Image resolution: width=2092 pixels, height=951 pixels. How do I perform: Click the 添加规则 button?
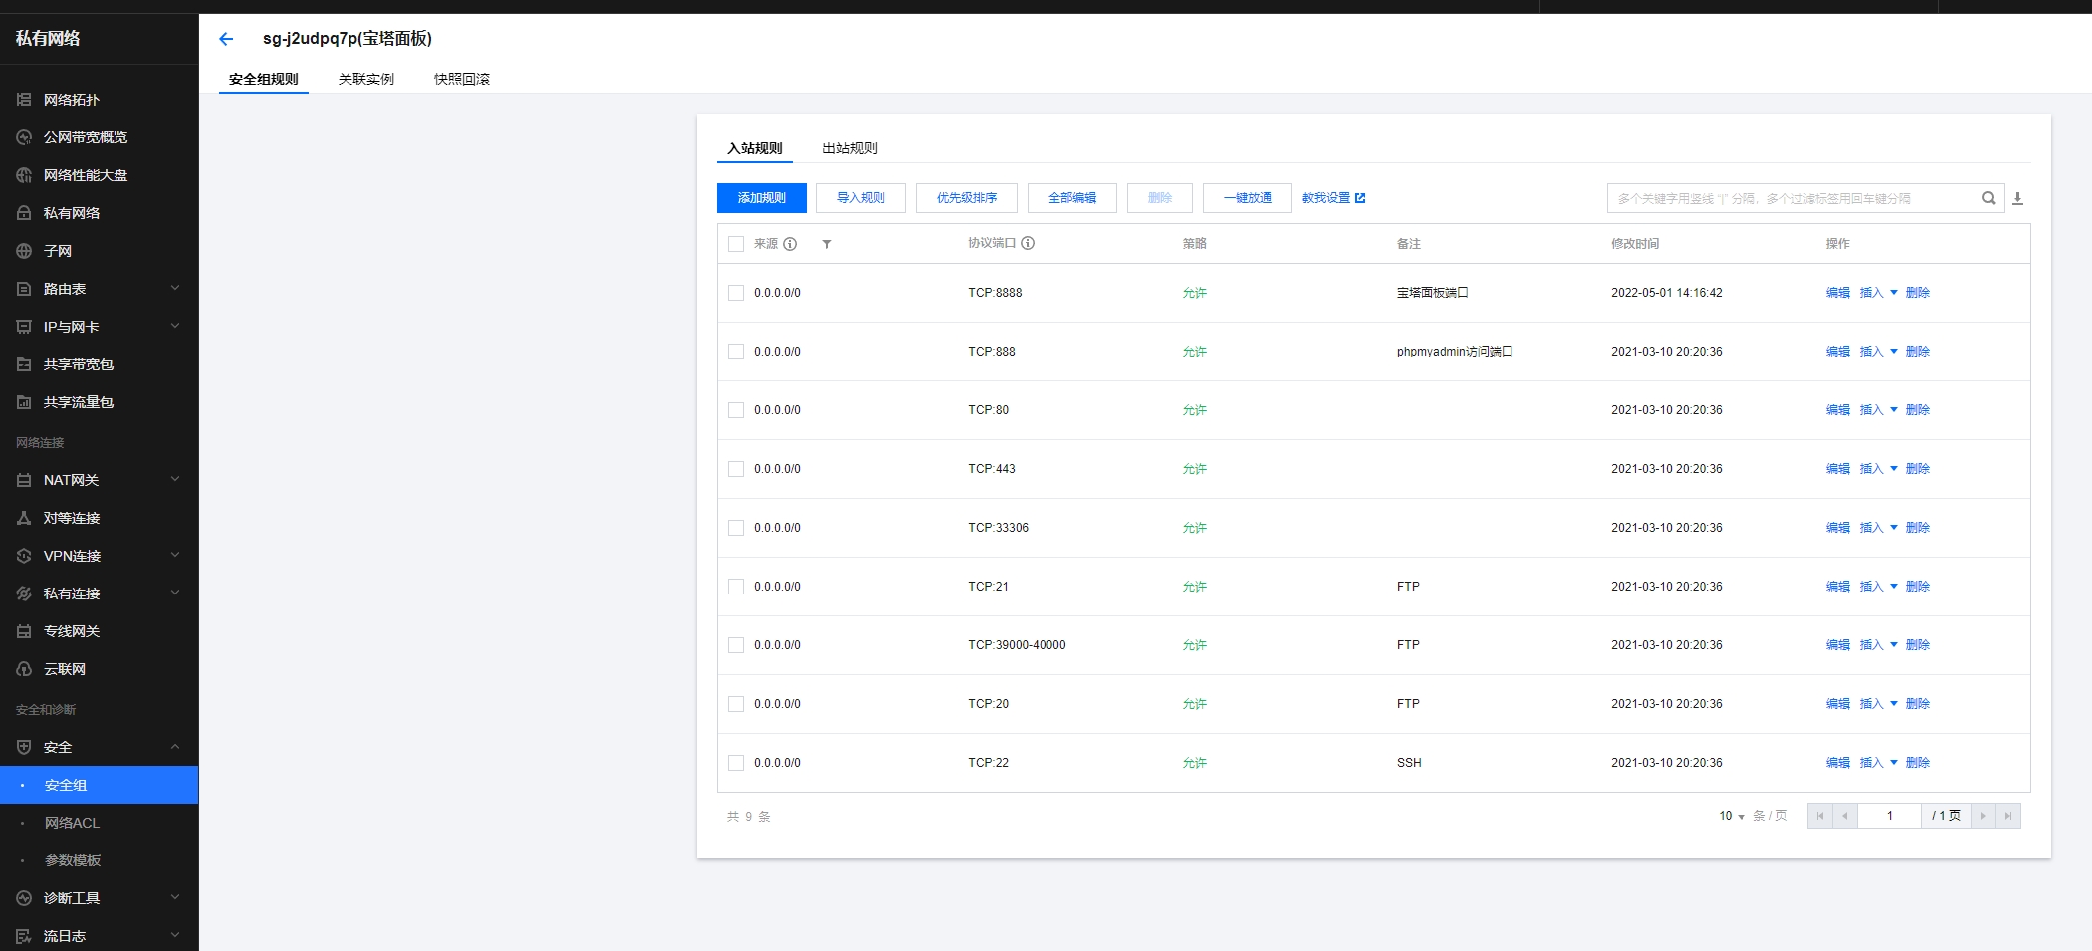[x=762, y=198]
